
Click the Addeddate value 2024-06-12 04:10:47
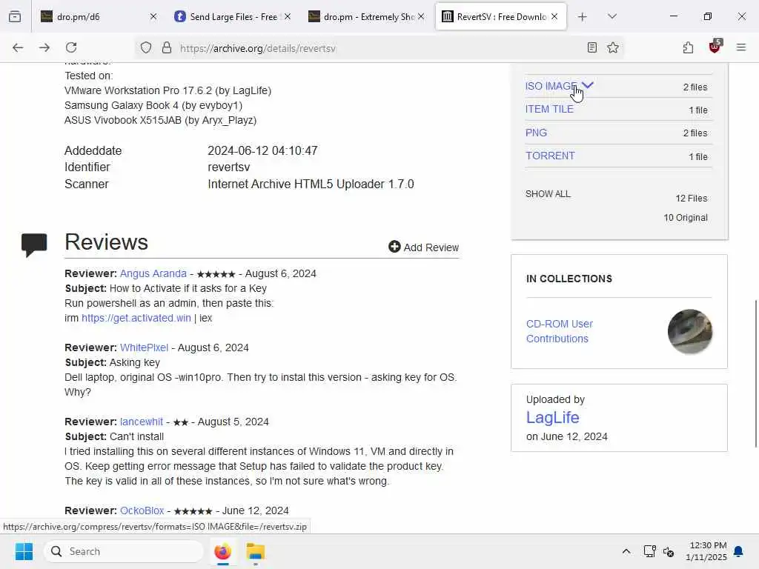click(x=262, y=150)
